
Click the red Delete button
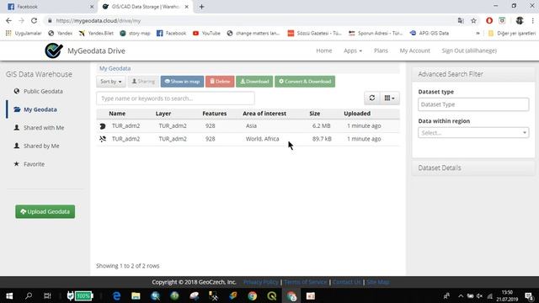(x=220, y=82)
